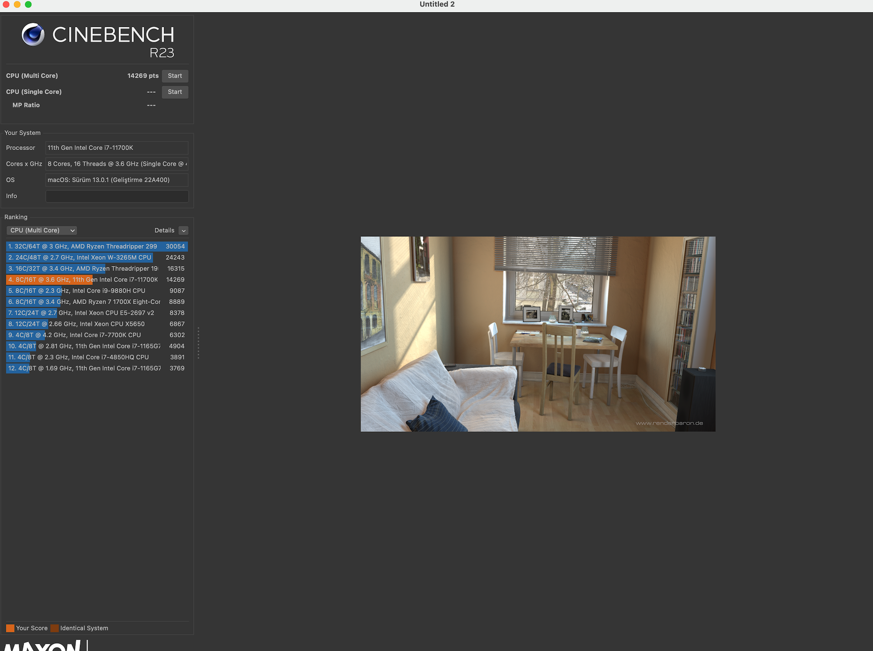Click the Identical System legend swatch

tap(55, 628)
